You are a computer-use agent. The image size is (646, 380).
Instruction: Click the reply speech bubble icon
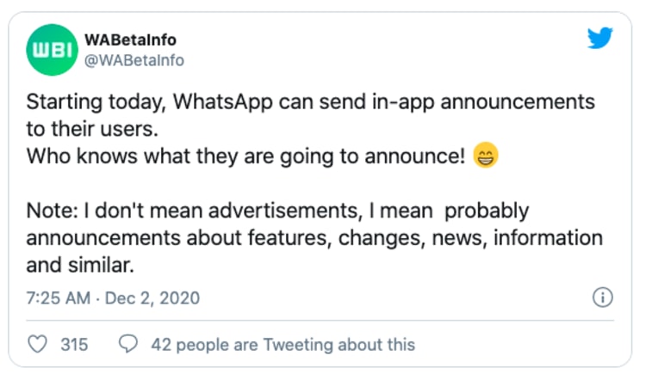128,345
